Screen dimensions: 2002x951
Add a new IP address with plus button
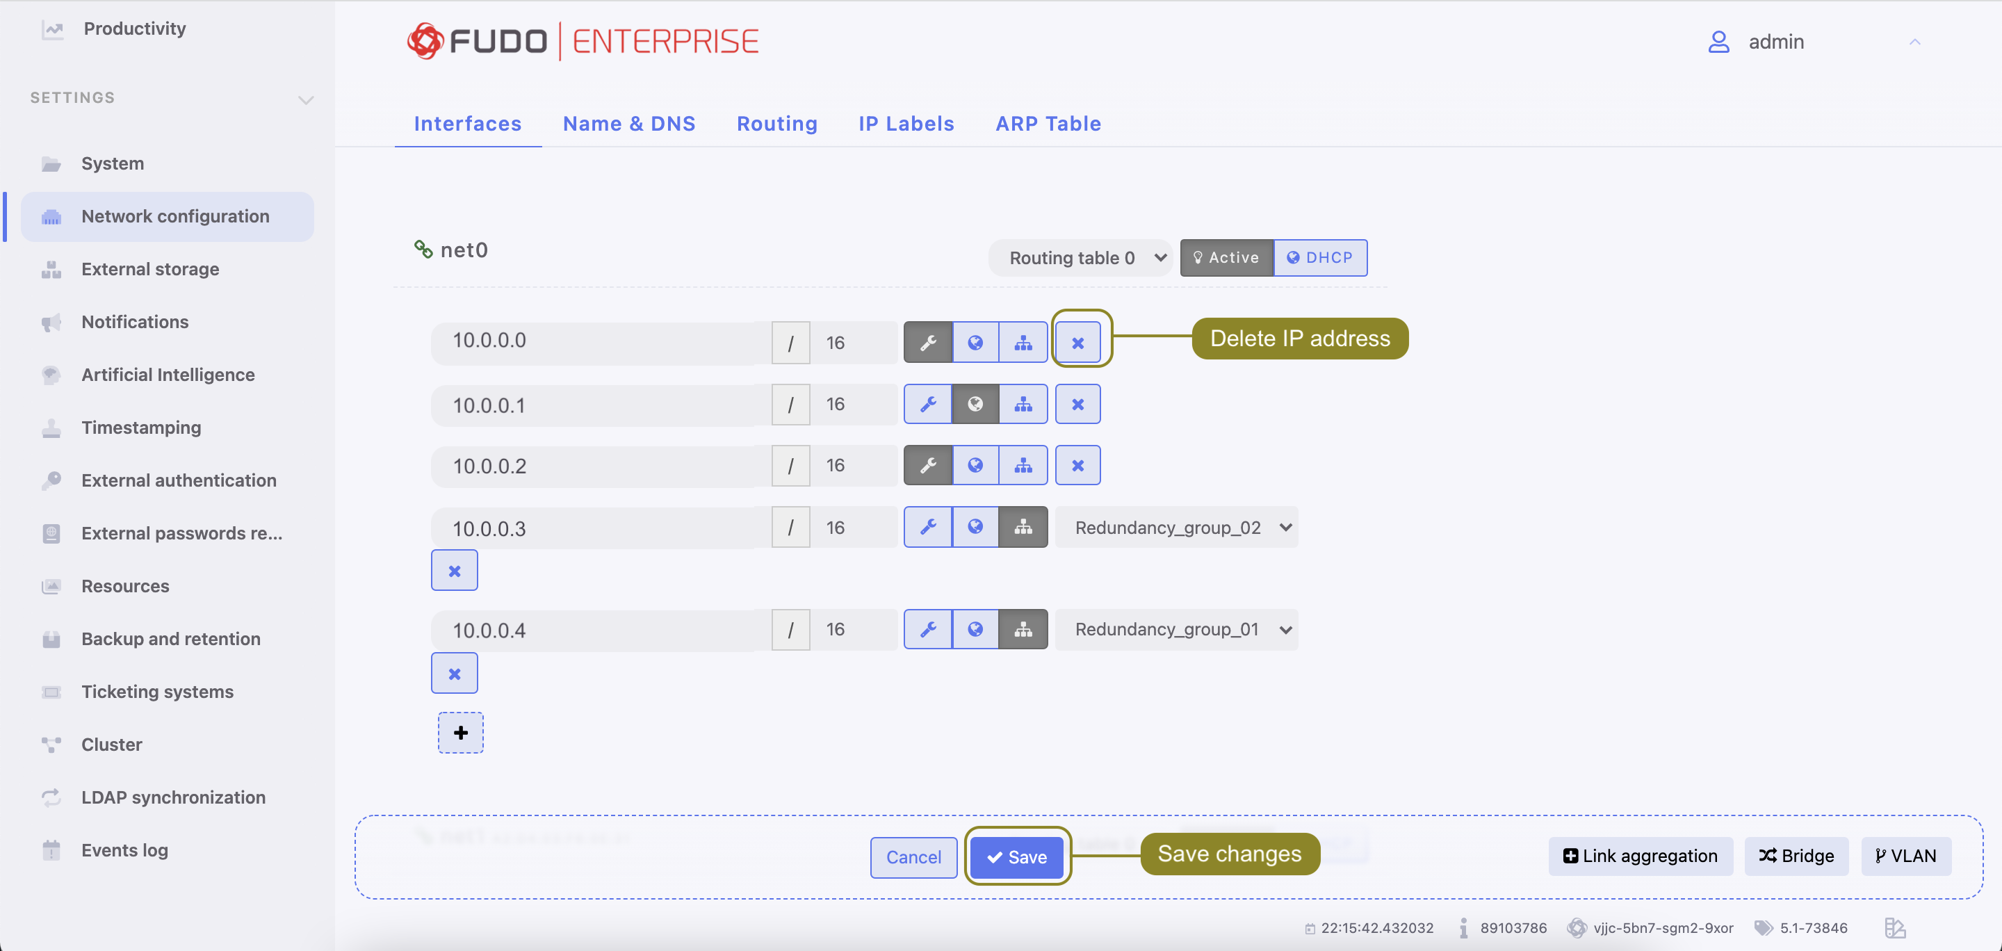[x=461, y=733]
